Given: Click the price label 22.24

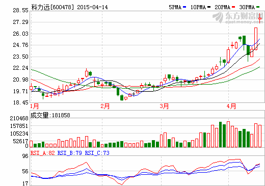Looking at the screenshot, I should pyautogui.click(x=20, y=68).
